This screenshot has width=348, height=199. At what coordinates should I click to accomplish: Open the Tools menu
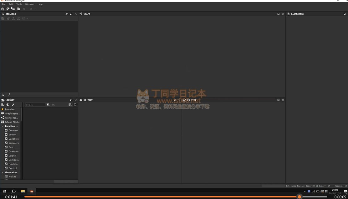click(19, 4)
